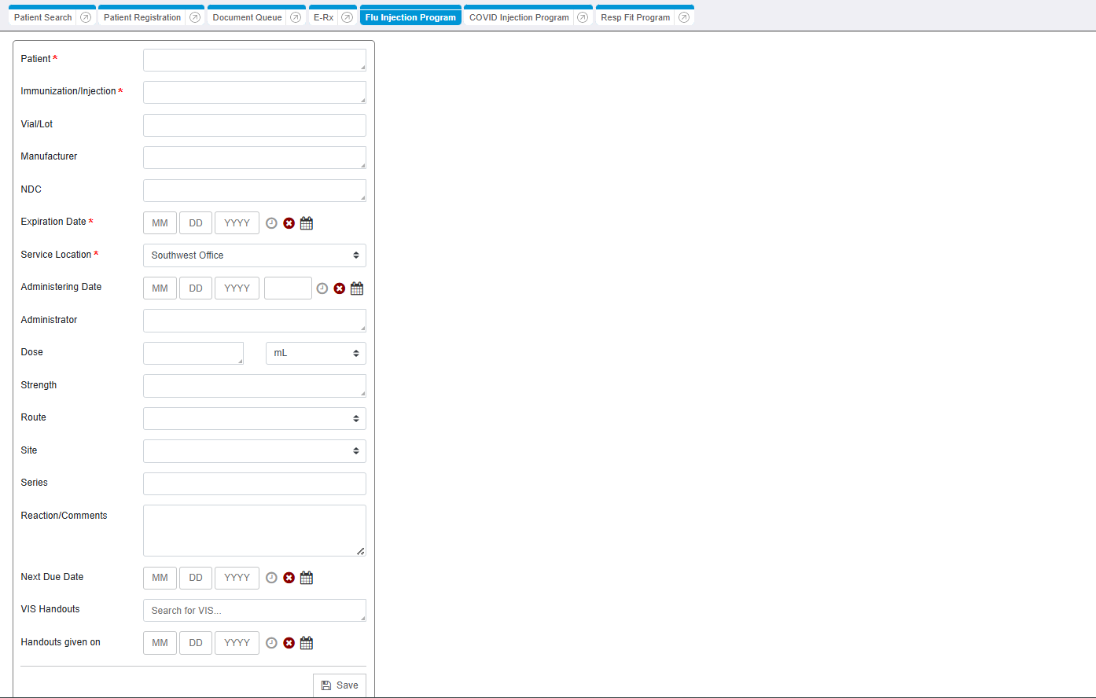The width and height of the screenshot is (1096, 698).
Task: Open the Site selection dropdown
Action: [254, 451]
